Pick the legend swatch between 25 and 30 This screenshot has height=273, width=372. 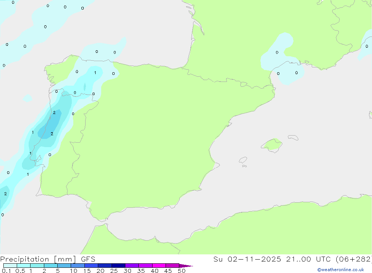pos(118,266)
